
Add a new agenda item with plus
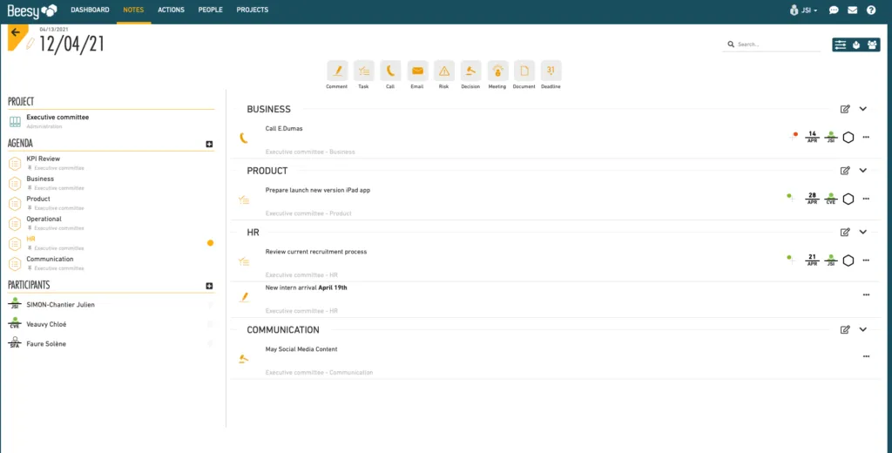pyautogui.click(x=209, y=144)
